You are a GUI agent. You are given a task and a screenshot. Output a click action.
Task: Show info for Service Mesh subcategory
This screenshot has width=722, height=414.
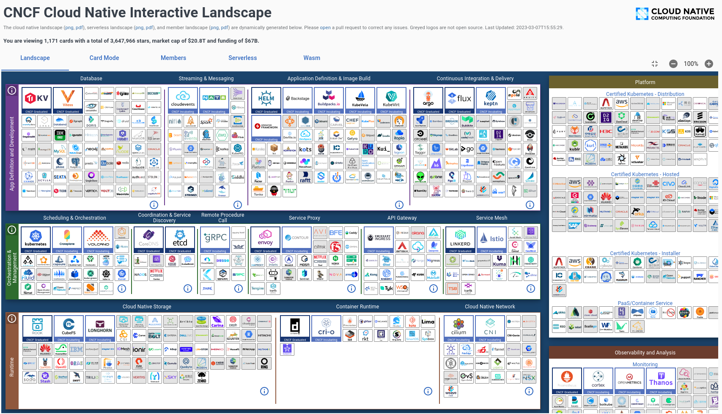pyautogui.click(x=531, y=289)
